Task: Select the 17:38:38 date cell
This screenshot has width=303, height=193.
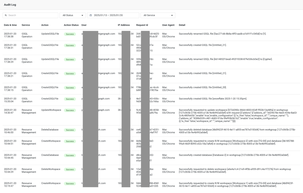Action: [x=10, y=35]
